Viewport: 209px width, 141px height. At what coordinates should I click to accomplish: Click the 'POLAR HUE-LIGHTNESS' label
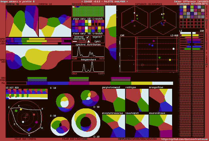[75, 139]
